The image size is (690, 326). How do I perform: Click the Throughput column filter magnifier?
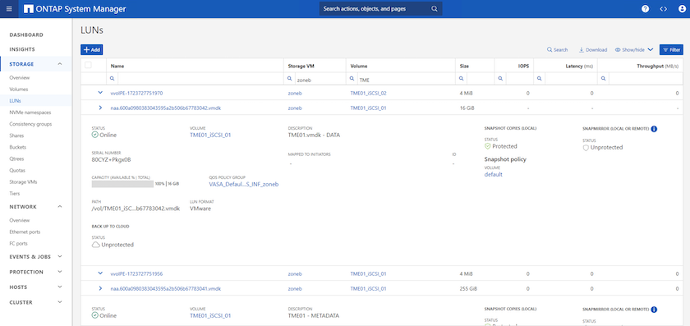click(x=603, y=78)
